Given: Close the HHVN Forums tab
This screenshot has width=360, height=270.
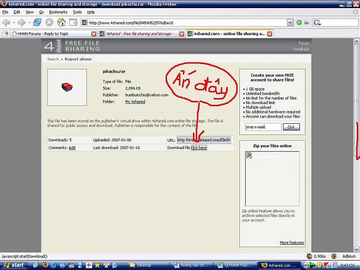Looking at the screenshot, I should pos(94,34).
